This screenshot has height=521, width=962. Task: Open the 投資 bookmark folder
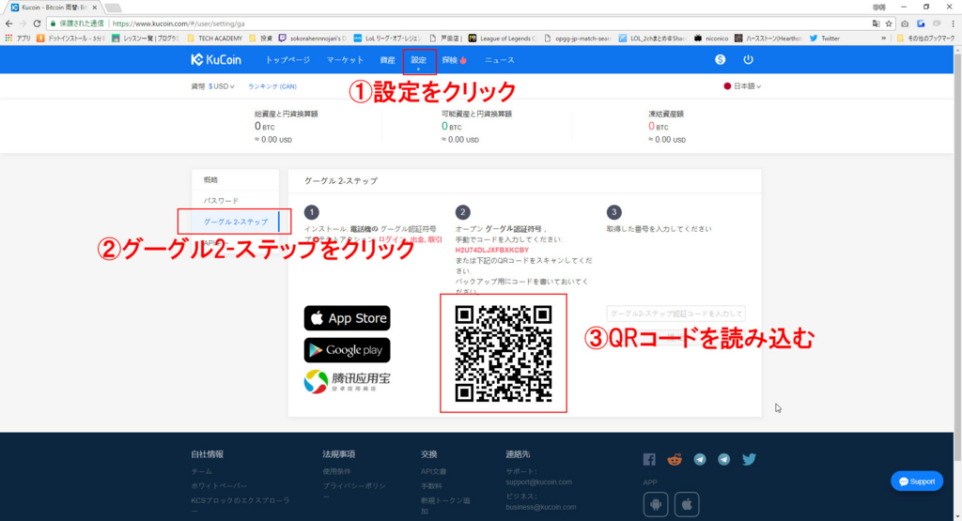pos(260,38)
